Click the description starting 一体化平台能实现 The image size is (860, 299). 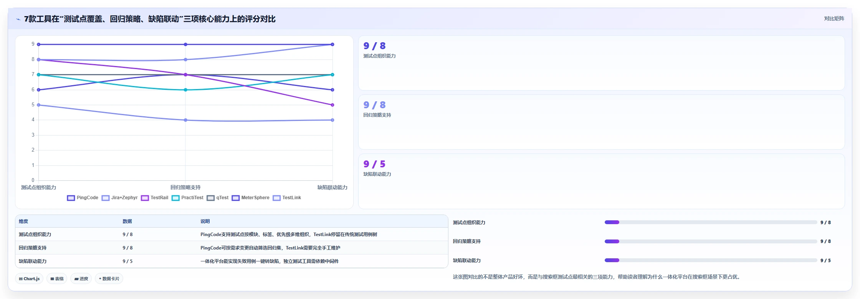tap(270, 261)
